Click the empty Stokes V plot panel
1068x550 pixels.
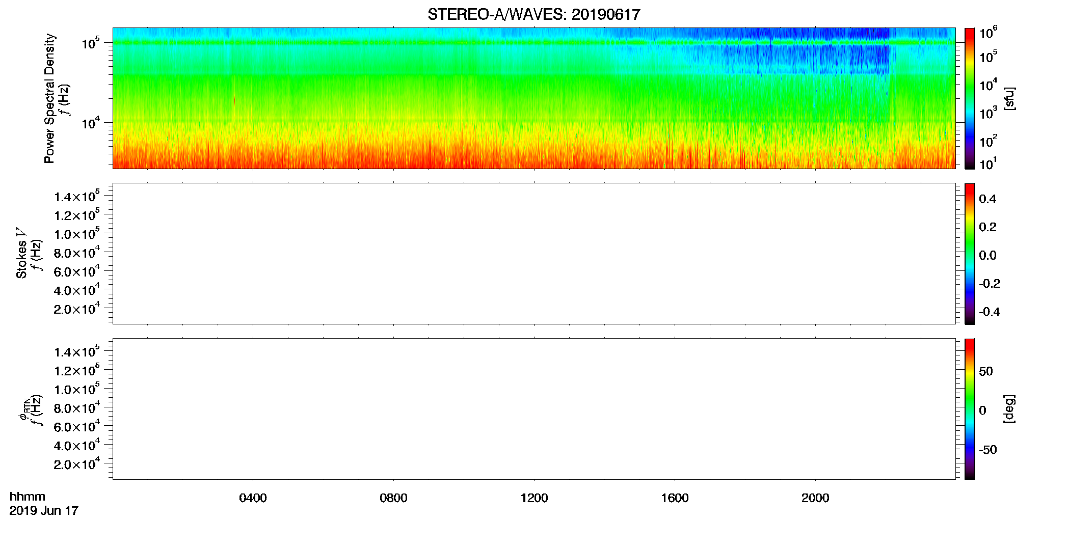pos(534,254)
